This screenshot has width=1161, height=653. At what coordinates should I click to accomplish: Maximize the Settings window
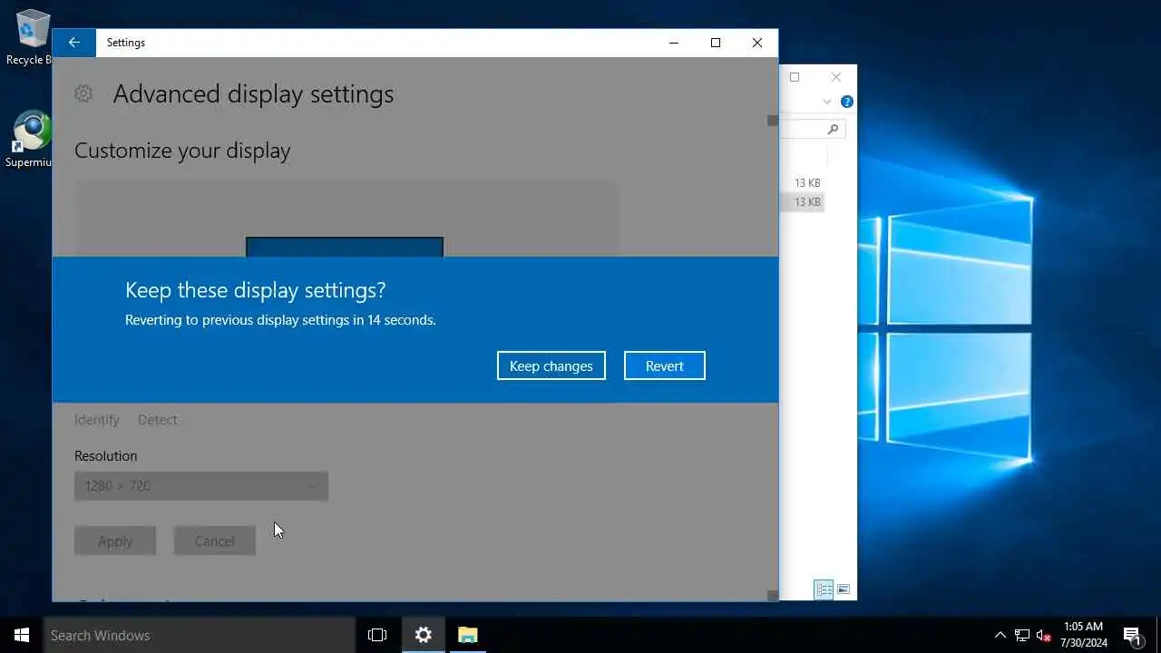(x=716, y=43)
